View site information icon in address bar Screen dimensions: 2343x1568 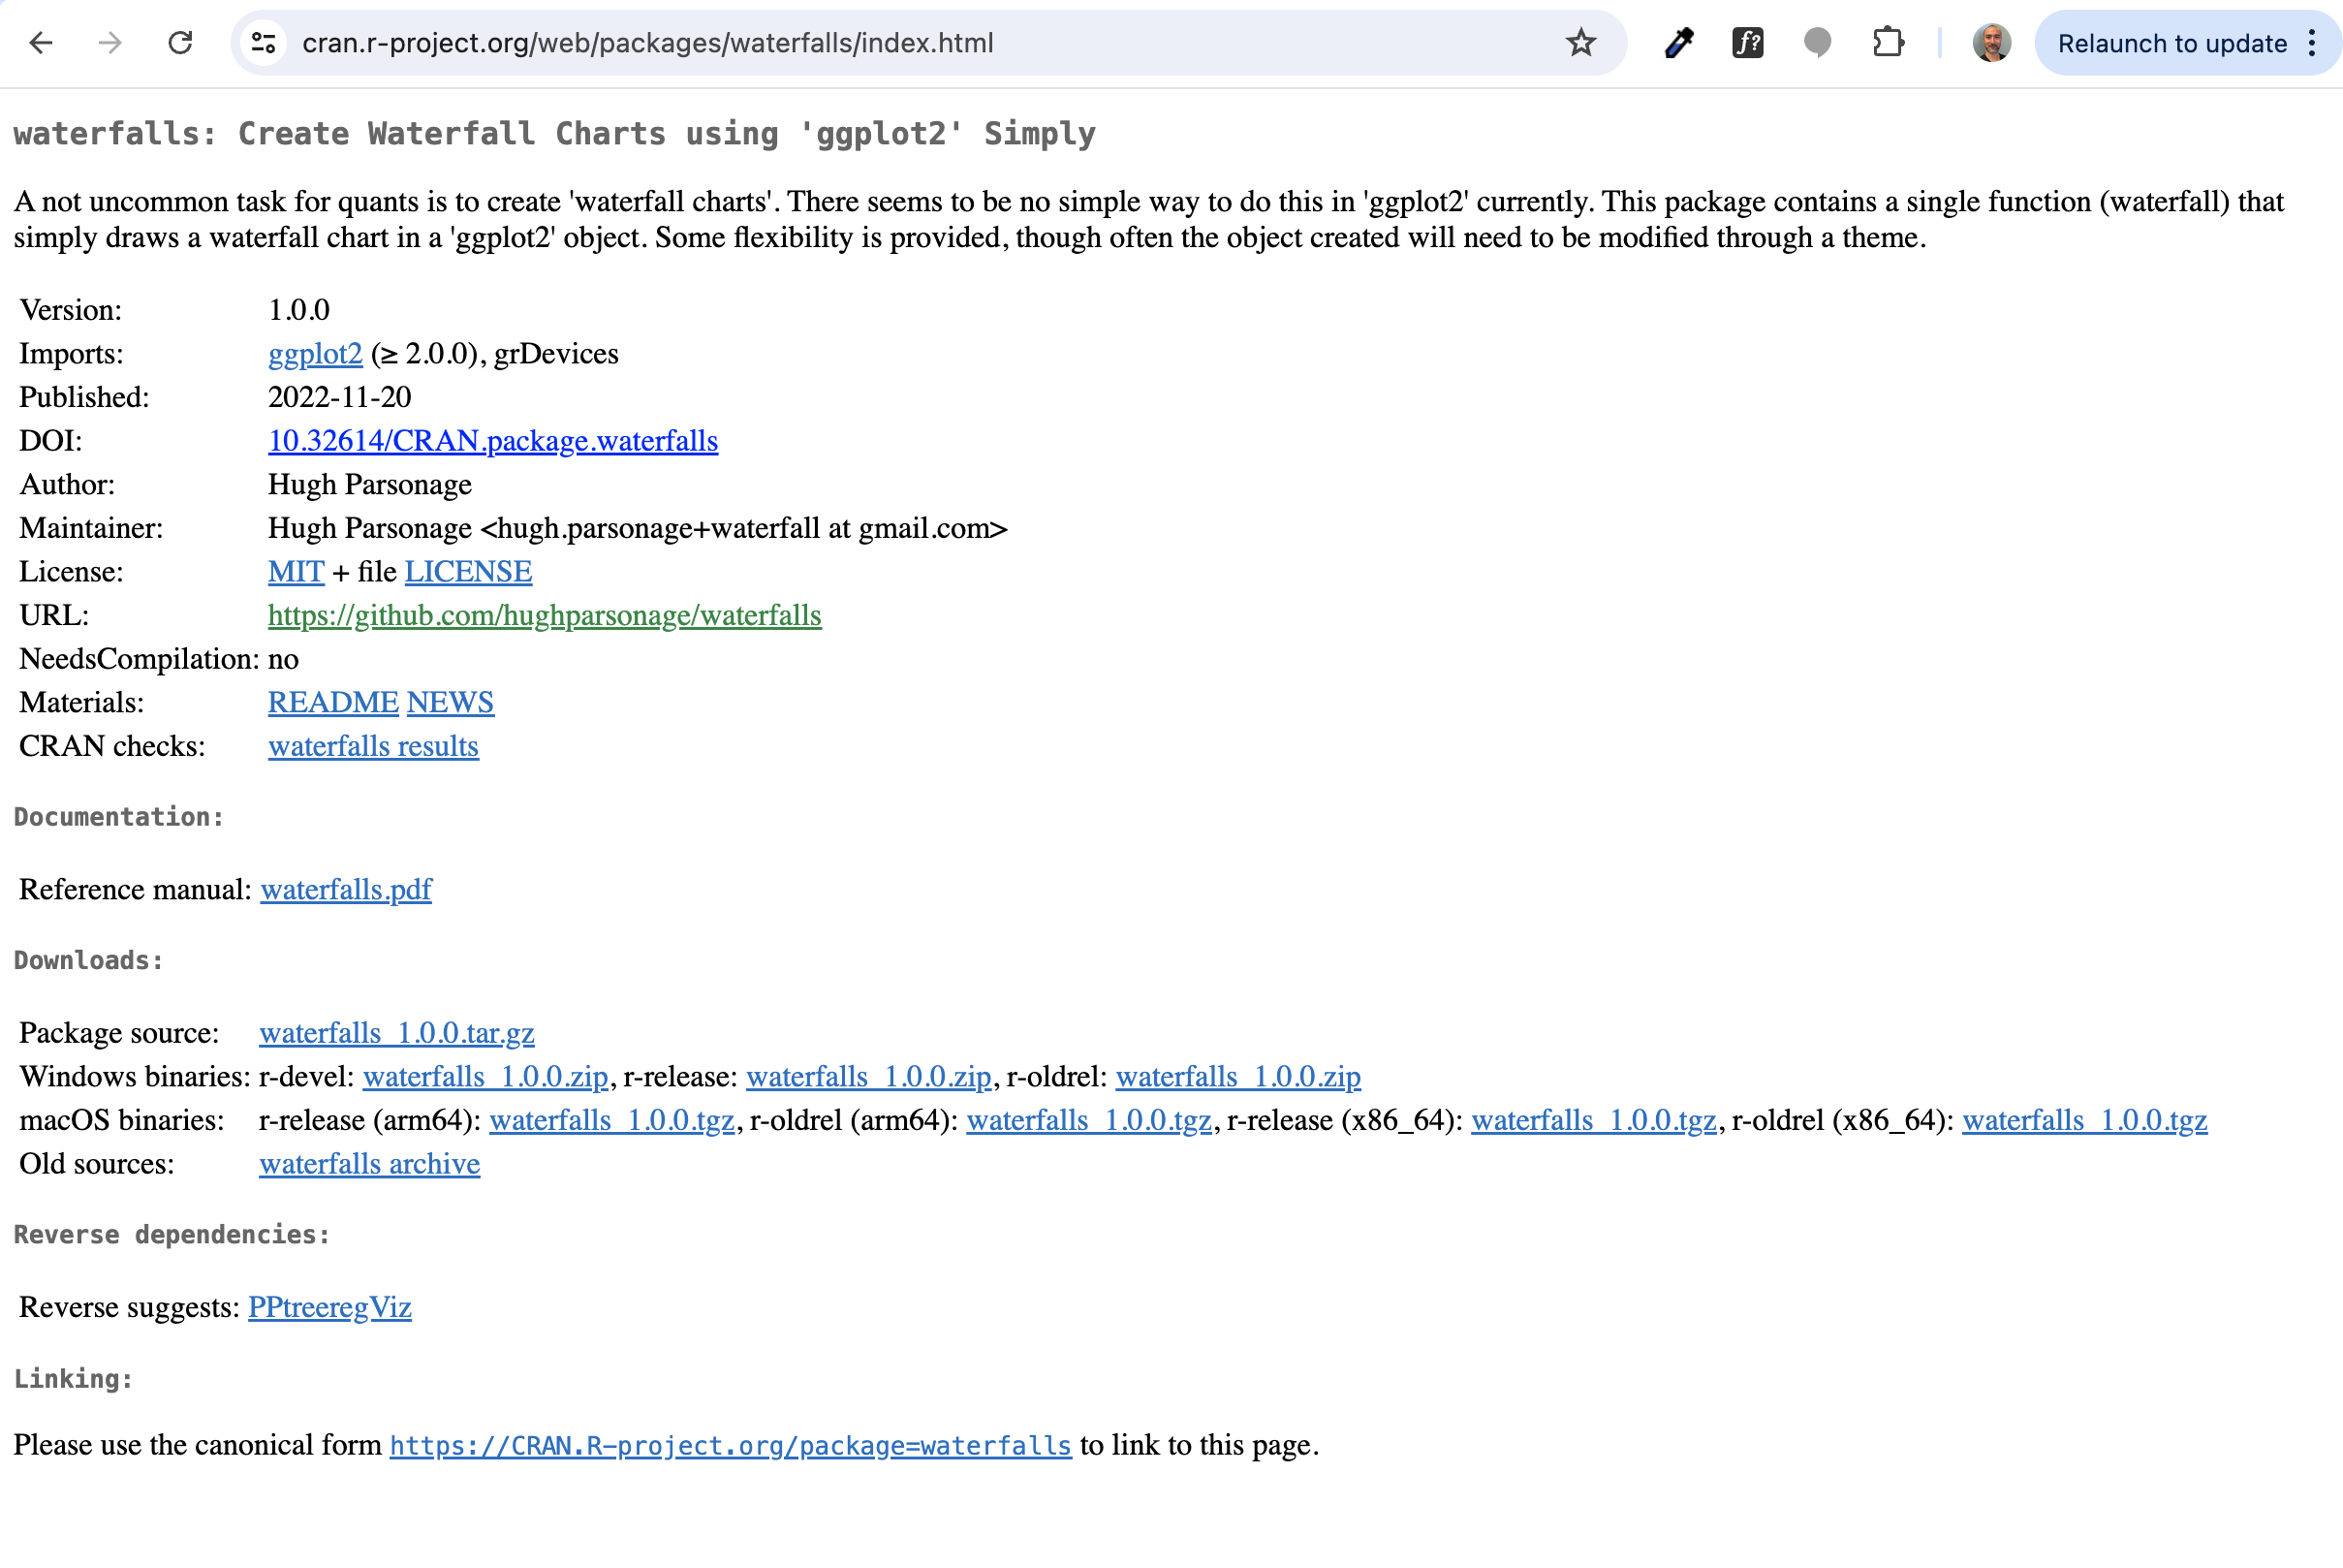(264, 43)
